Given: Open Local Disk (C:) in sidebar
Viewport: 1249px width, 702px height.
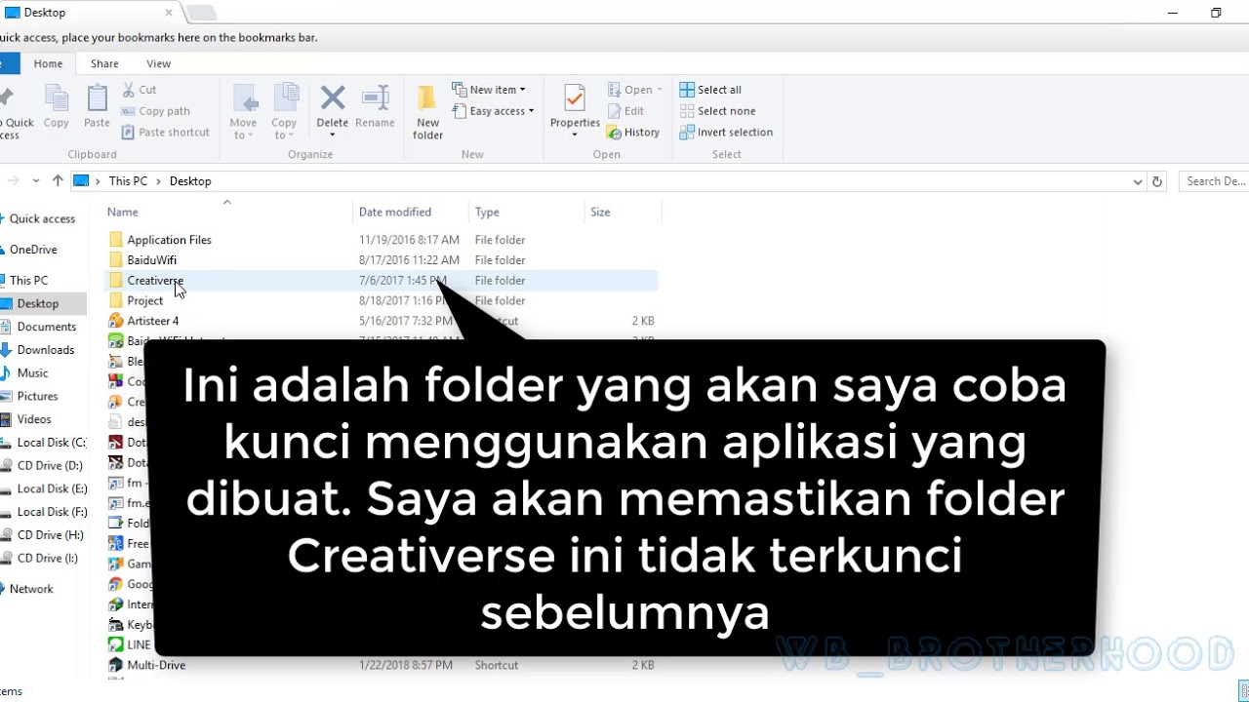Looking at the screenshot, I should (51, 443).
